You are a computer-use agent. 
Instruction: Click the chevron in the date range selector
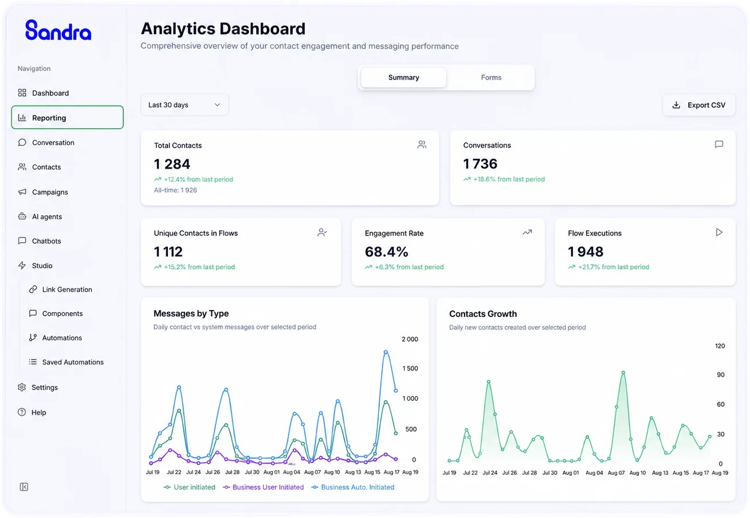(217, 105)
